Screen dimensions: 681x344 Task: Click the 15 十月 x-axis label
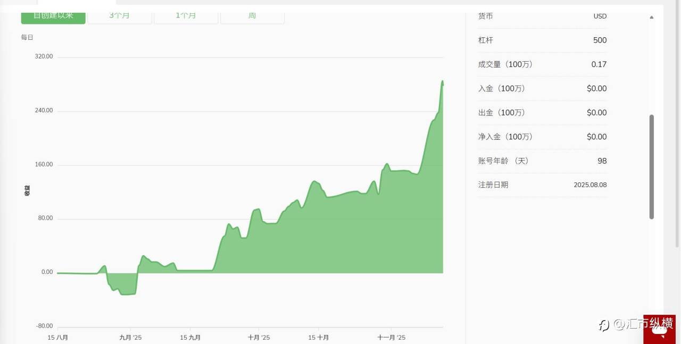[318, 337]
